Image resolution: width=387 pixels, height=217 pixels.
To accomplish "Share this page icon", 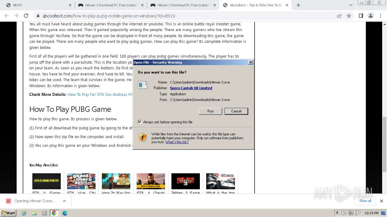I will pos(339,16).
